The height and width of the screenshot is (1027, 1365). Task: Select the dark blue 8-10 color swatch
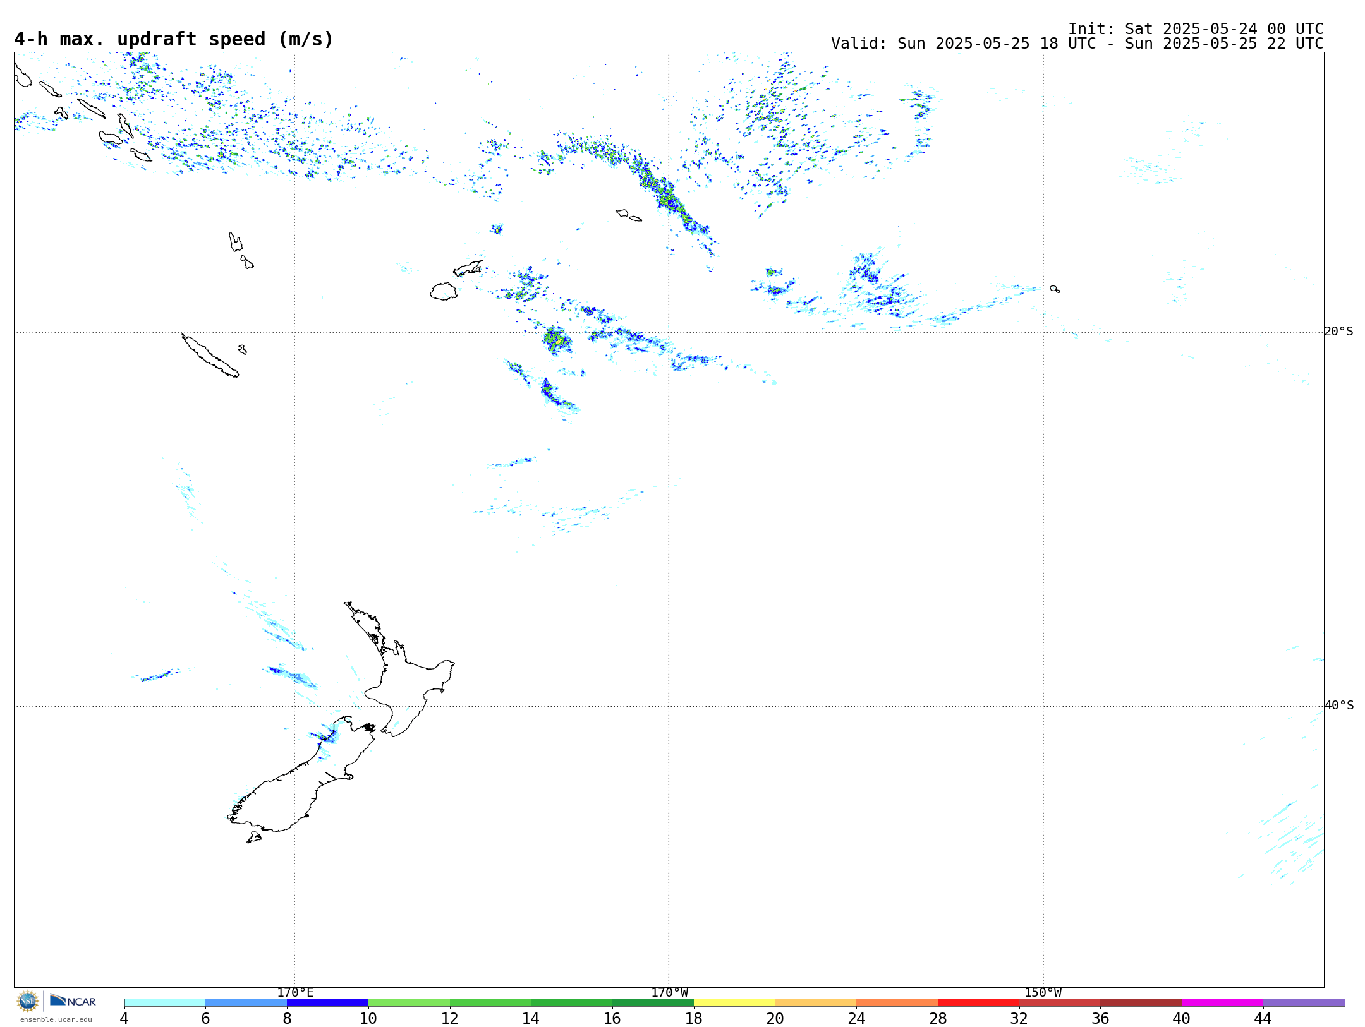click(327, 1003)
